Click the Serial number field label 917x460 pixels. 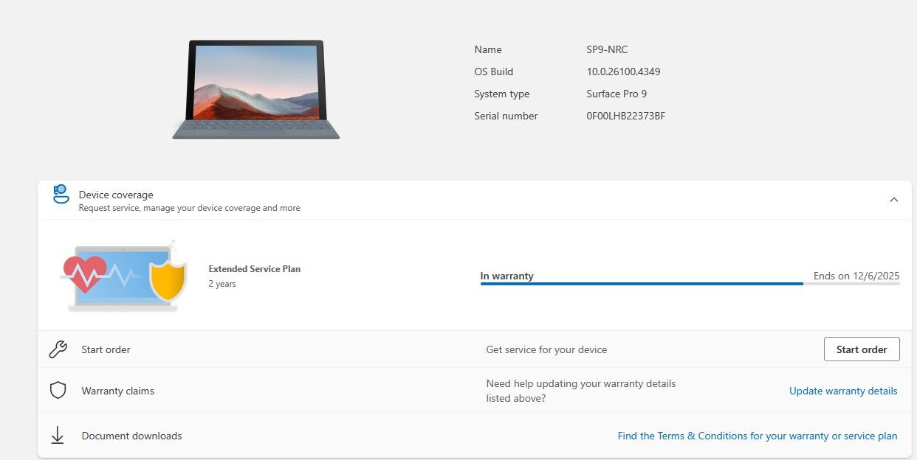tap(506, 116)
